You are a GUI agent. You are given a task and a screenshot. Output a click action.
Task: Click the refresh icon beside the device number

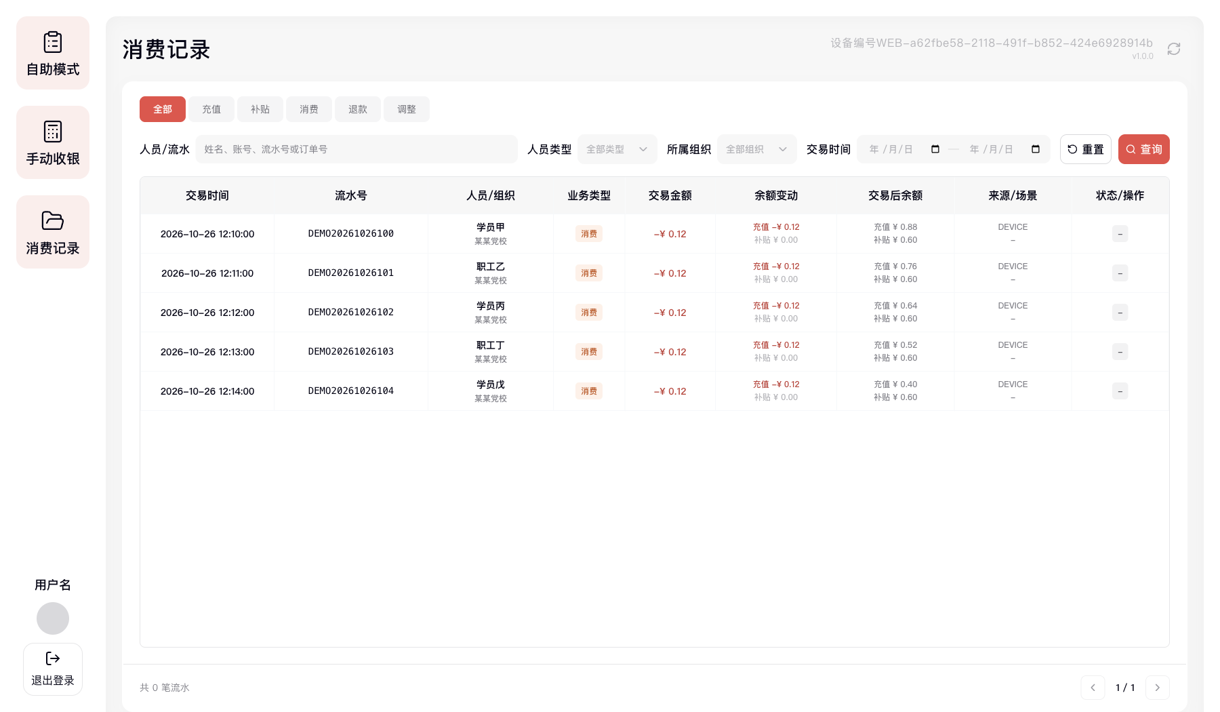click(1174, 49)
